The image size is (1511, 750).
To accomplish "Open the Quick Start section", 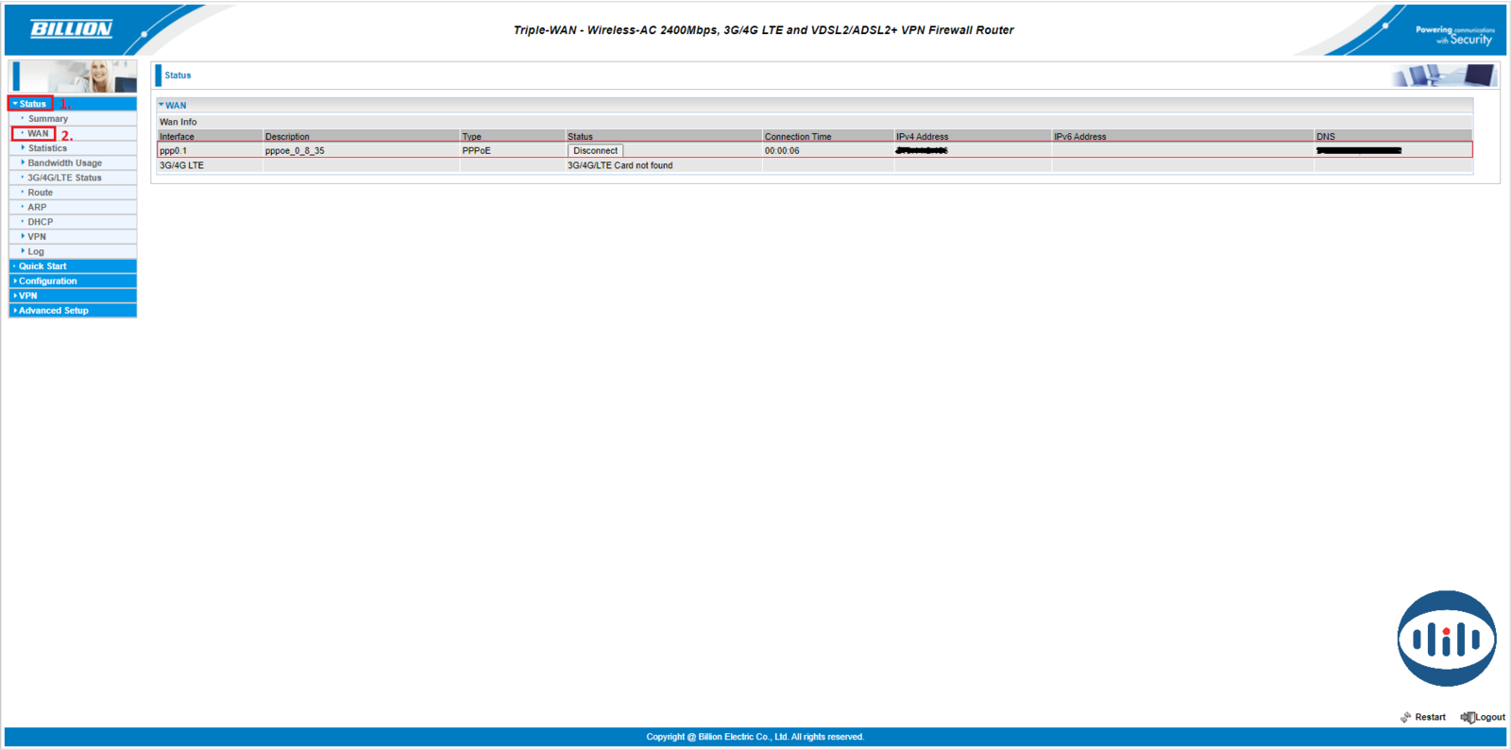I will pos(42,266).
